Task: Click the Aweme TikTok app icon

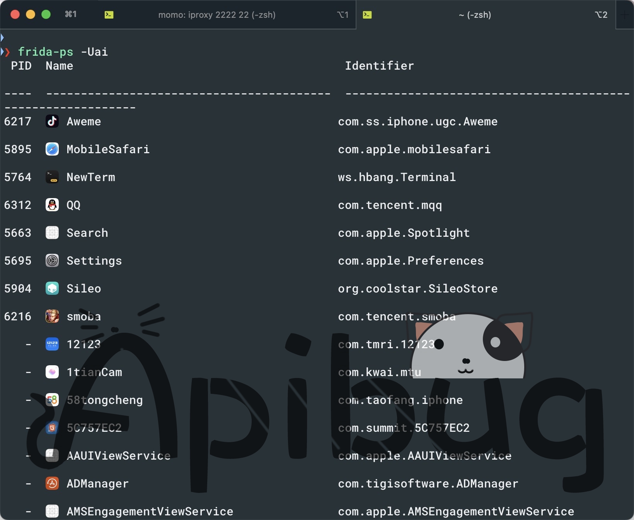Action: coord(52,121)
